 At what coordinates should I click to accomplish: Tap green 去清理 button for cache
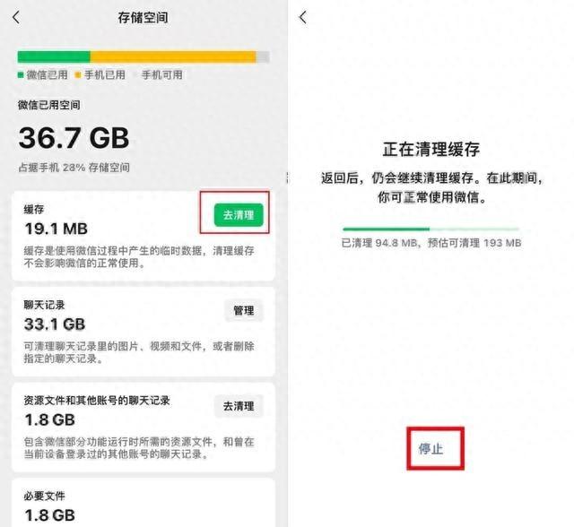tap(239, 215)
